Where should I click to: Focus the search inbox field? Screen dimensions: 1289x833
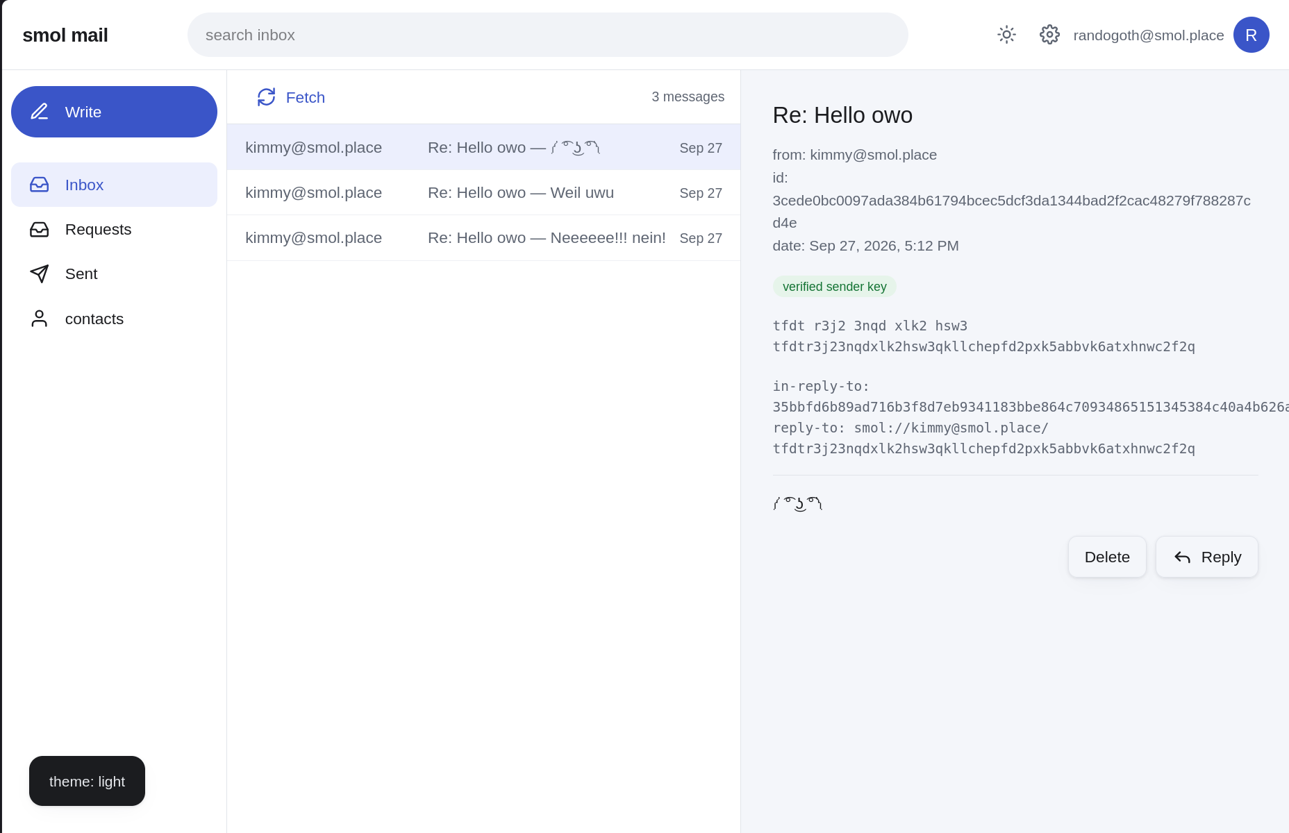547,35
